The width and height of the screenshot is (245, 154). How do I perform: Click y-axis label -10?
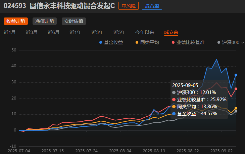(13, 146)
